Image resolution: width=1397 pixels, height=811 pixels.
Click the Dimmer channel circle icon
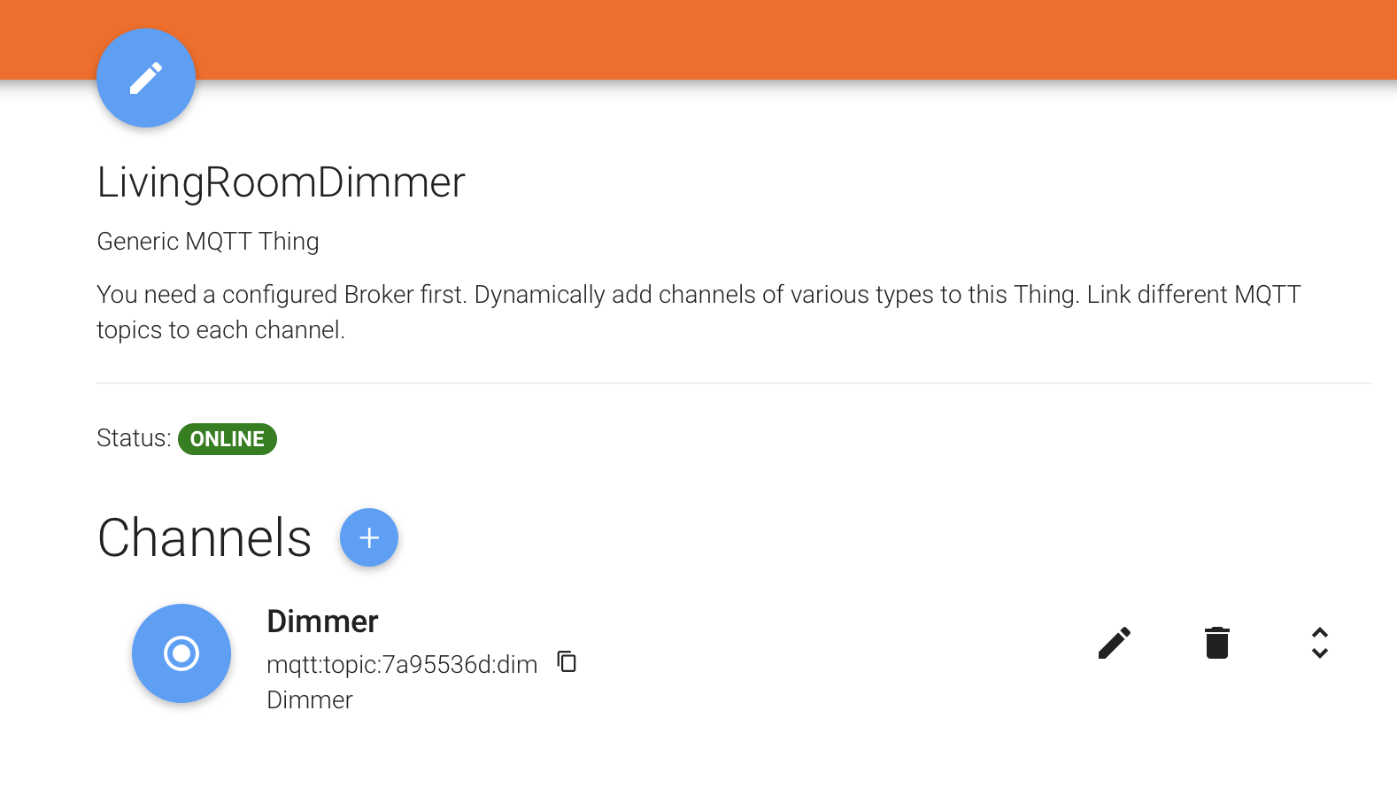(x=181, y=653)
